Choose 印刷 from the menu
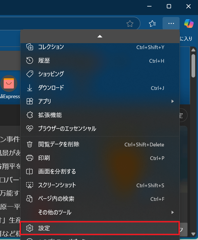 [x=44, y=158]
